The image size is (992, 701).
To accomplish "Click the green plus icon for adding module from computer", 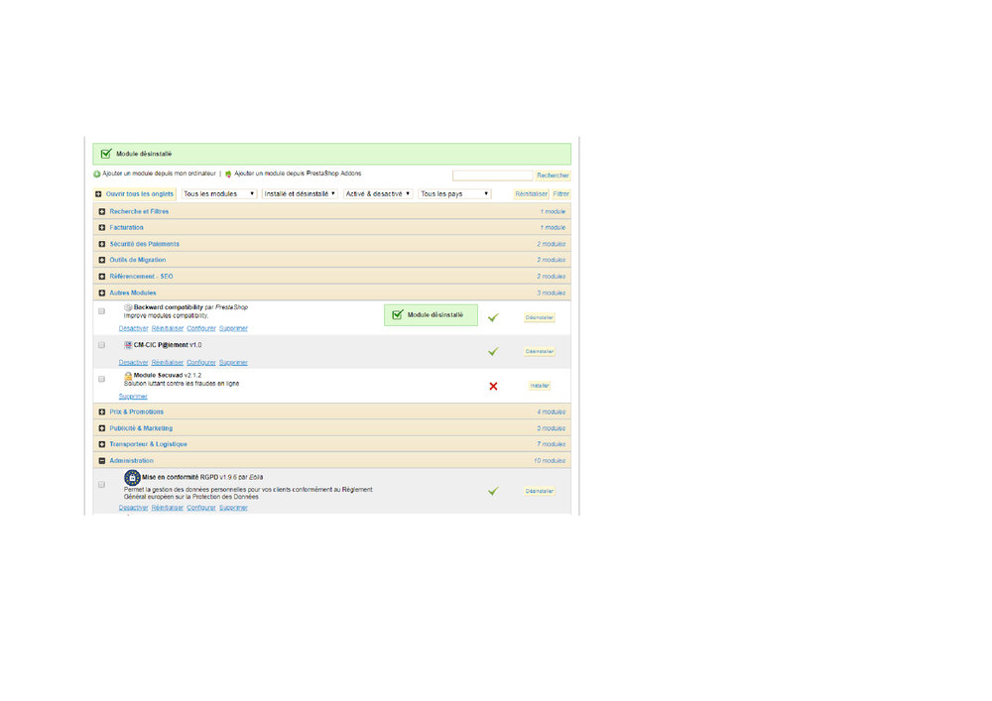I will click(97, 174).
